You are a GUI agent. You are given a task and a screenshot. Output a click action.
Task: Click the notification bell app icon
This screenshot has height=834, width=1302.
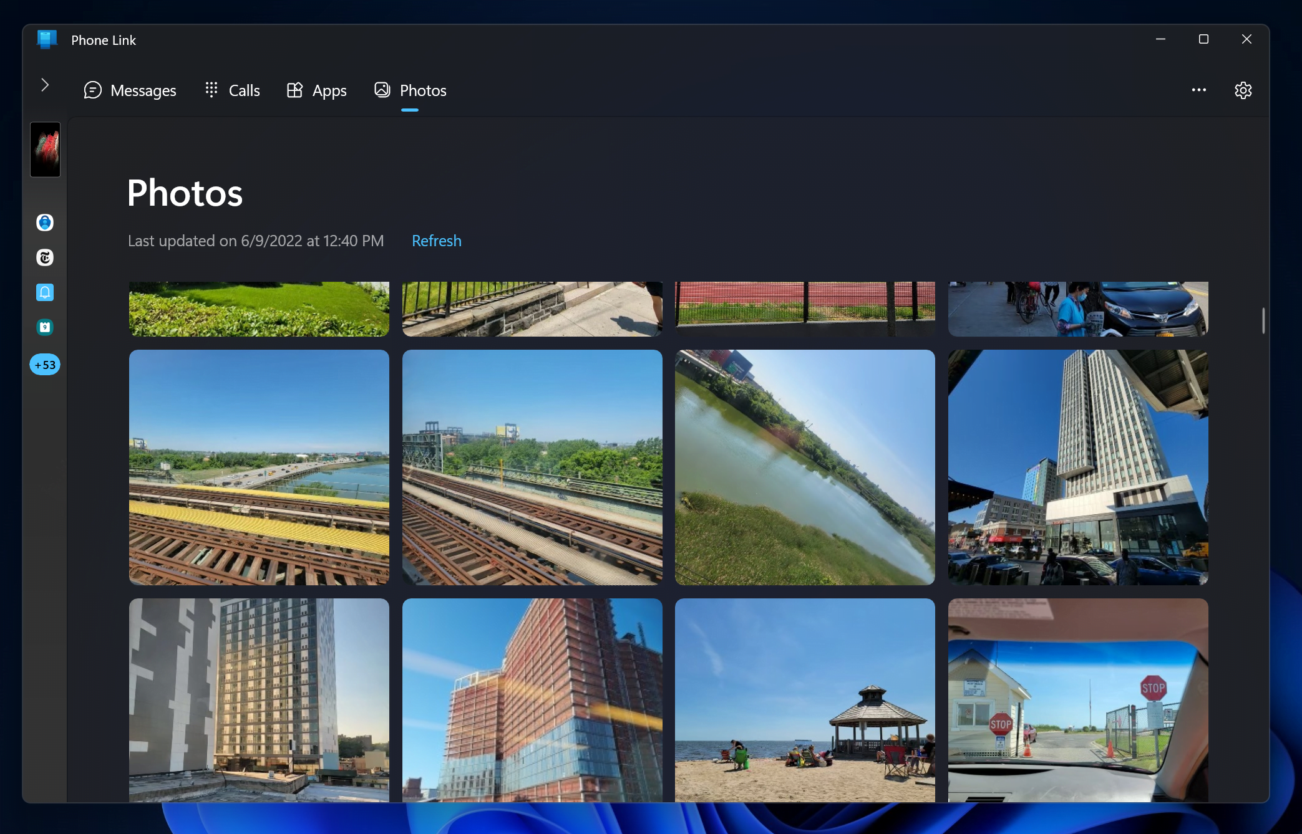(44, 292)
